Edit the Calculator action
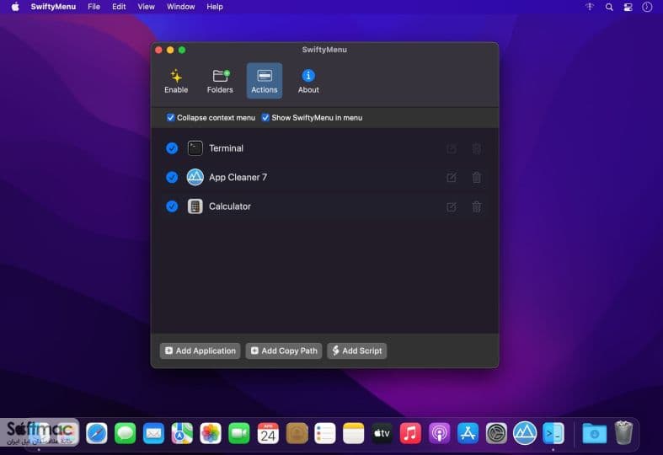 coord(452,206)
